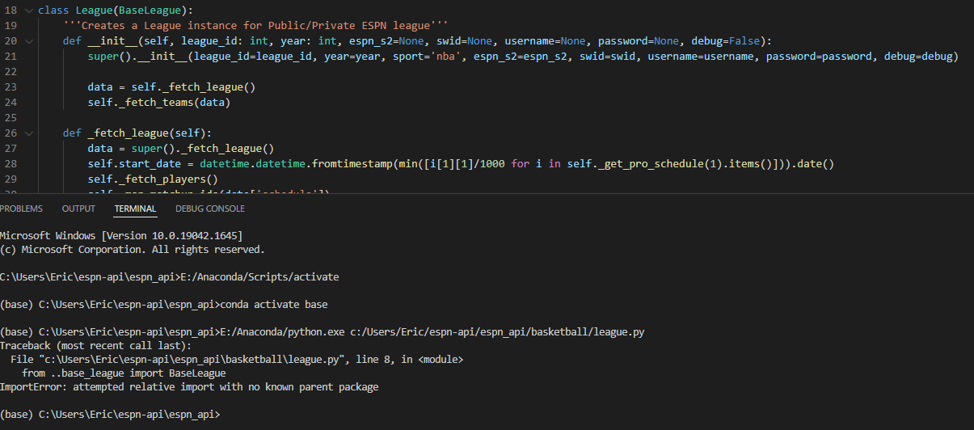Click the 'E:/Anaconda/Scripts/activate' command in terminal

click(259, 276)
